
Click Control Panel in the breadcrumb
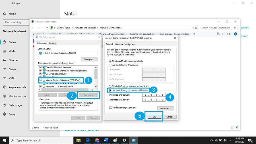(63, 28)
